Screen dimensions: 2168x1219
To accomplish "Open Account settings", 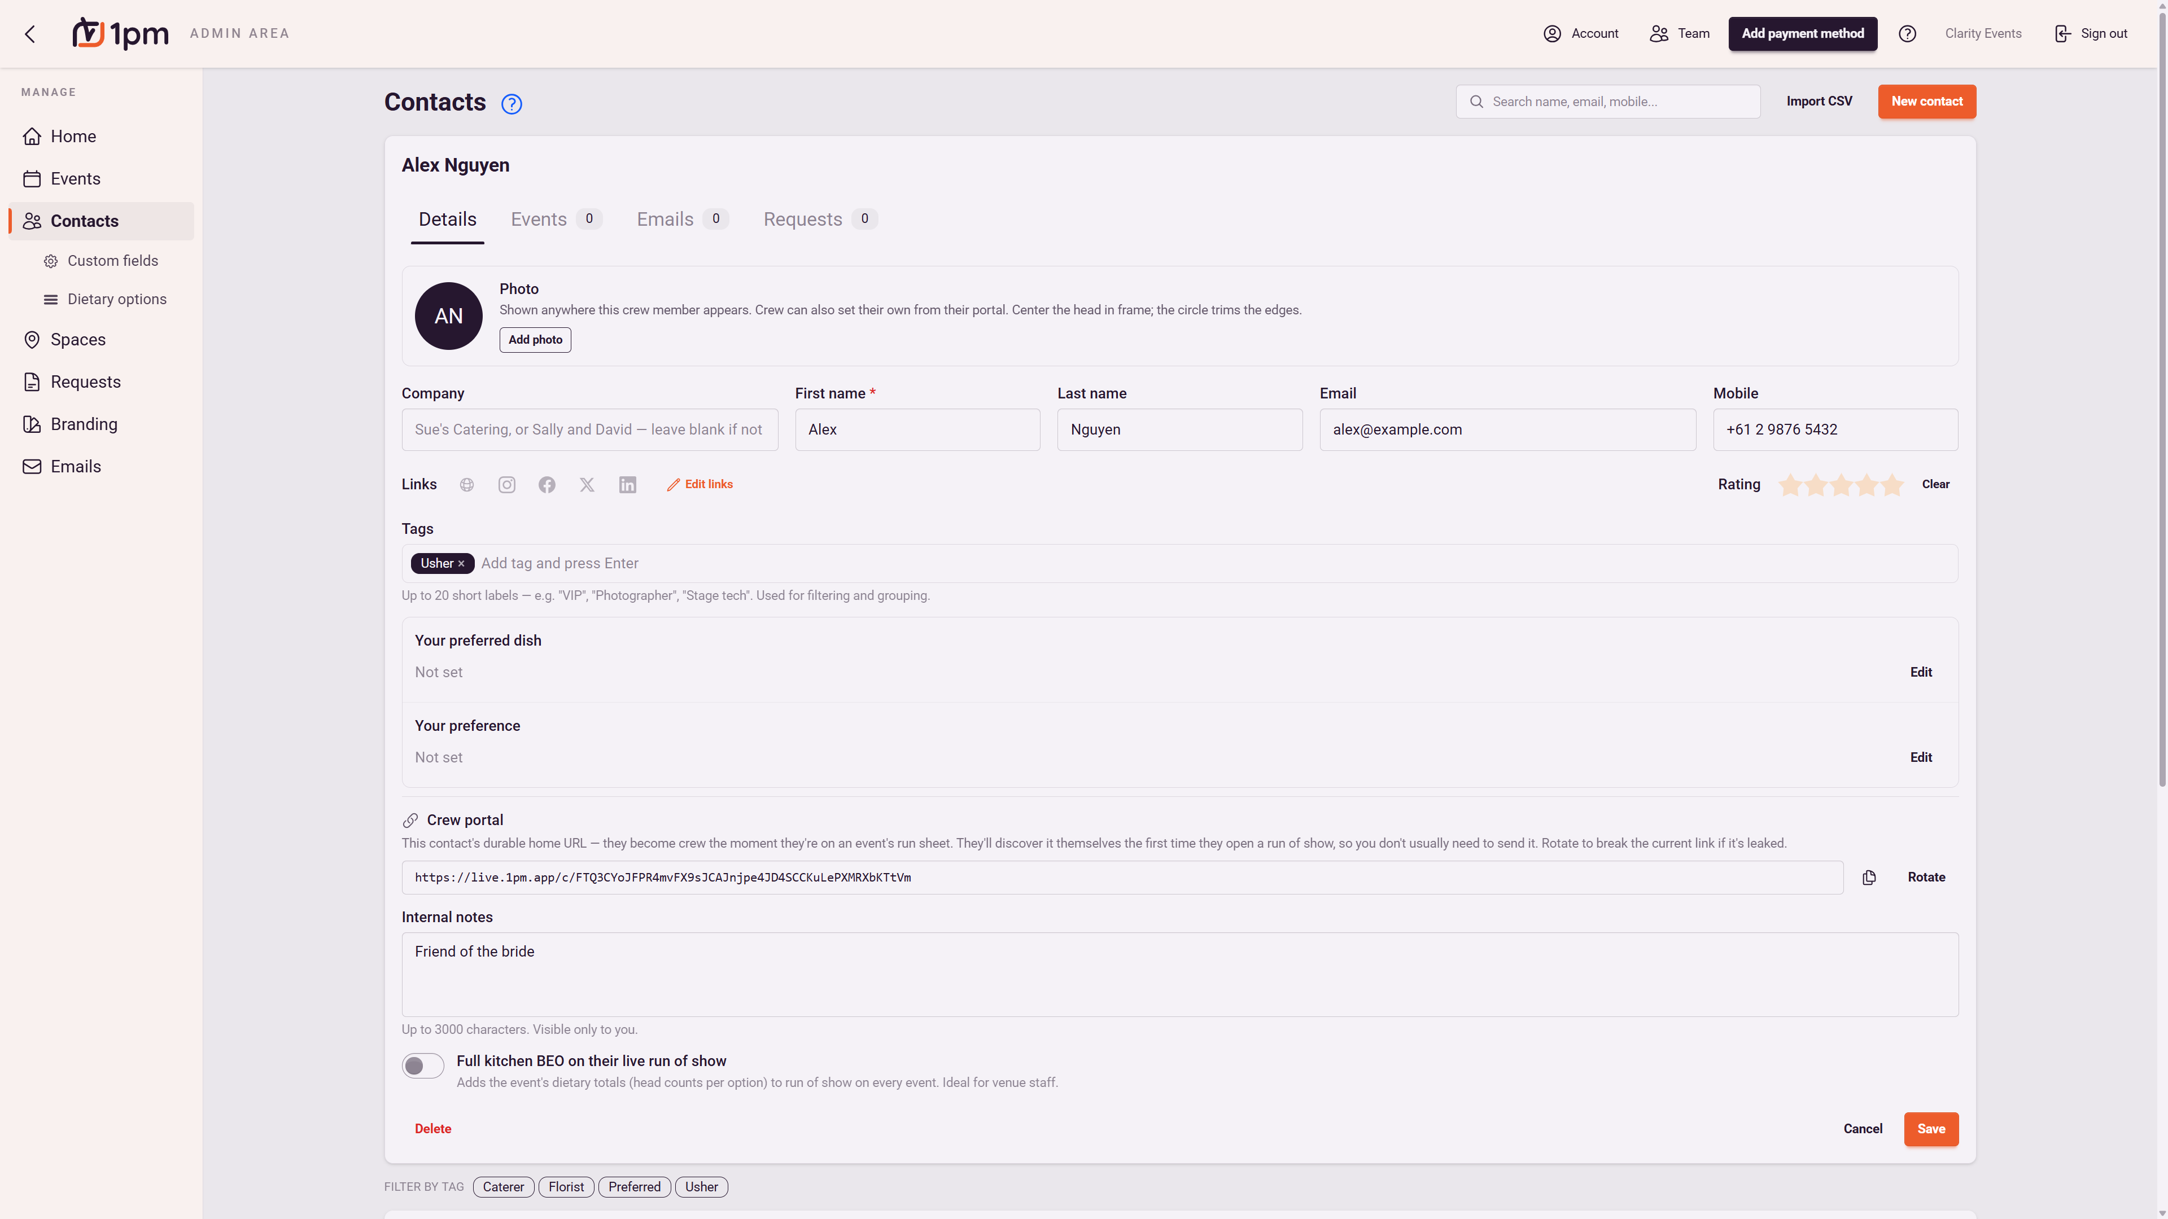I will pyautogui.click(x=1581, y=34).
